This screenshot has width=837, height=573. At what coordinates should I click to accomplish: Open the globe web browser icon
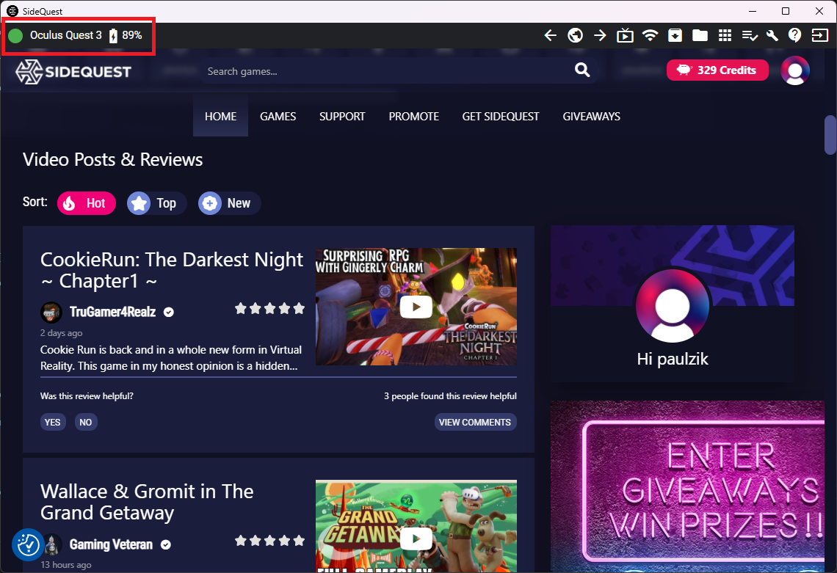tap(575, 35)
